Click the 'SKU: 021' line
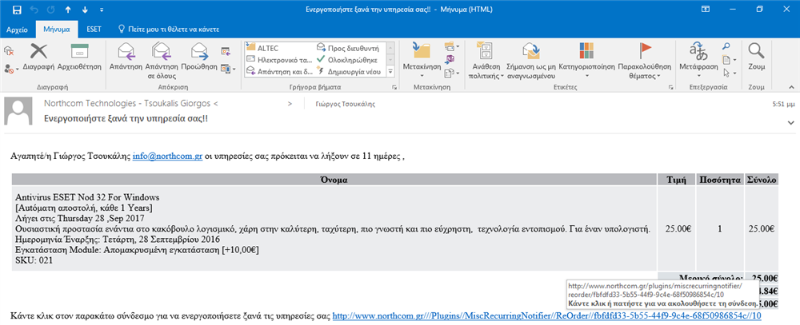This screenshot has width=800, height=325. click(x=34, y=260)
